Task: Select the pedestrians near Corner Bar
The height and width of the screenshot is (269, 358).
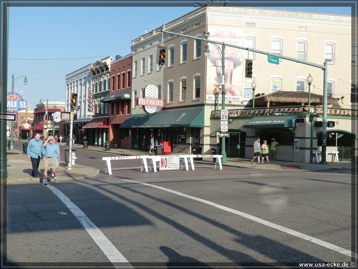Action: pyautogui.click(x=264, y=151)
